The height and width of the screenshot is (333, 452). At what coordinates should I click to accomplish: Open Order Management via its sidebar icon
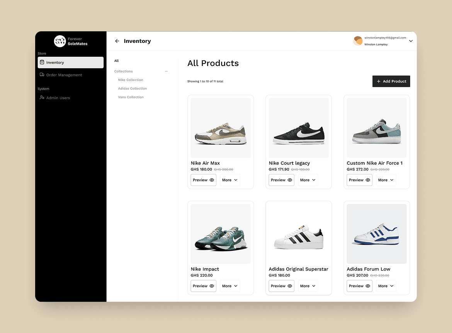click(x=42, y=75)
